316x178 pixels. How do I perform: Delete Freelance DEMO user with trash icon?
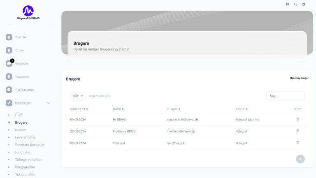[298, 131]
